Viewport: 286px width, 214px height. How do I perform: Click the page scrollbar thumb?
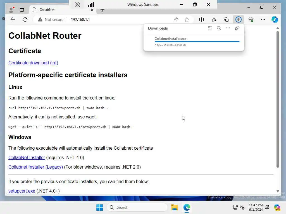pos(278,99)
